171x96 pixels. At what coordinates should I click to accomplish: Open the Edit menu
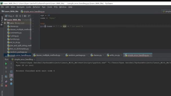(x=7, y=7)
